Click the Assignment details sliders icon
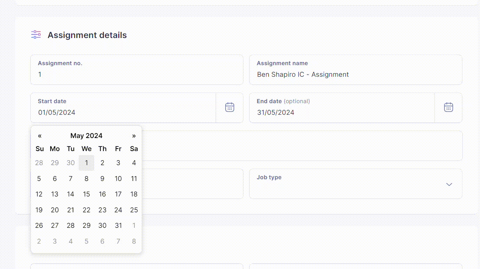The image size is (480, 269). pos(36,35)
